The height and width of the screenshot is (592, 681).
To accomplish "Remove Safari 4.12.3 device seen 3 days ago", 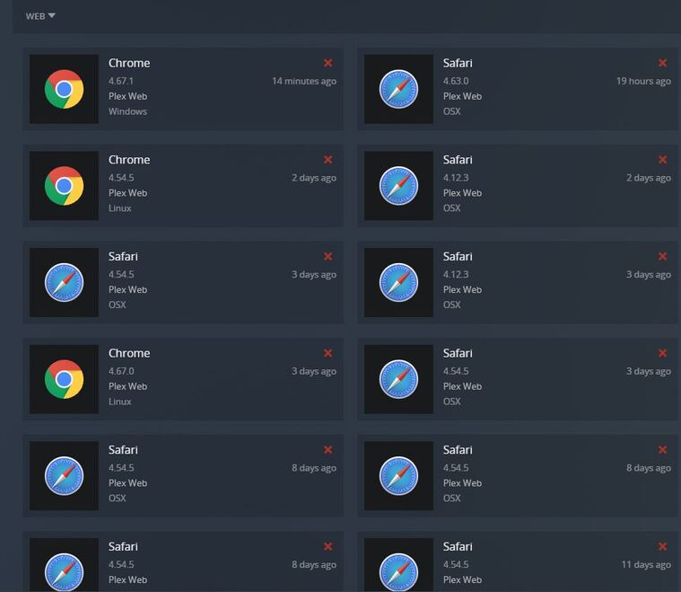I will pos(662,256).
